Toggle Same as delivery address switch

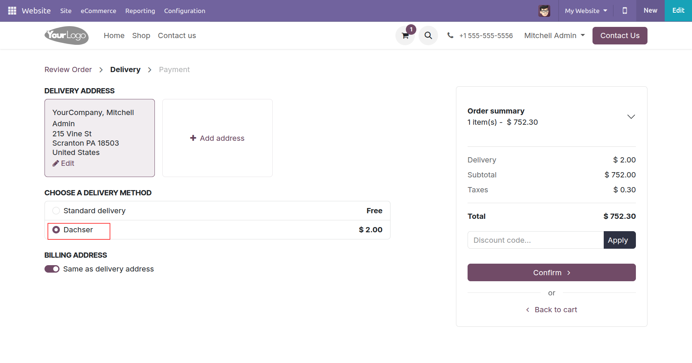[52, 269]
